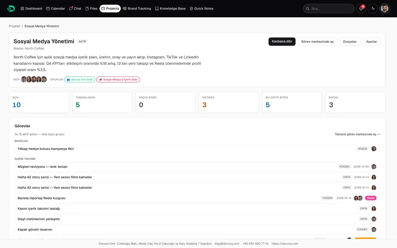Open Quick Notes from navigation
The height and width of the screenshot is (248, 397).
pos(202,8)
